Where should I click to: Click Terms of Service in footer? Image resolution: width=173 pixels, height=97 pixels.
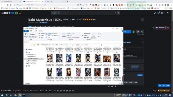tap(34, 91)
